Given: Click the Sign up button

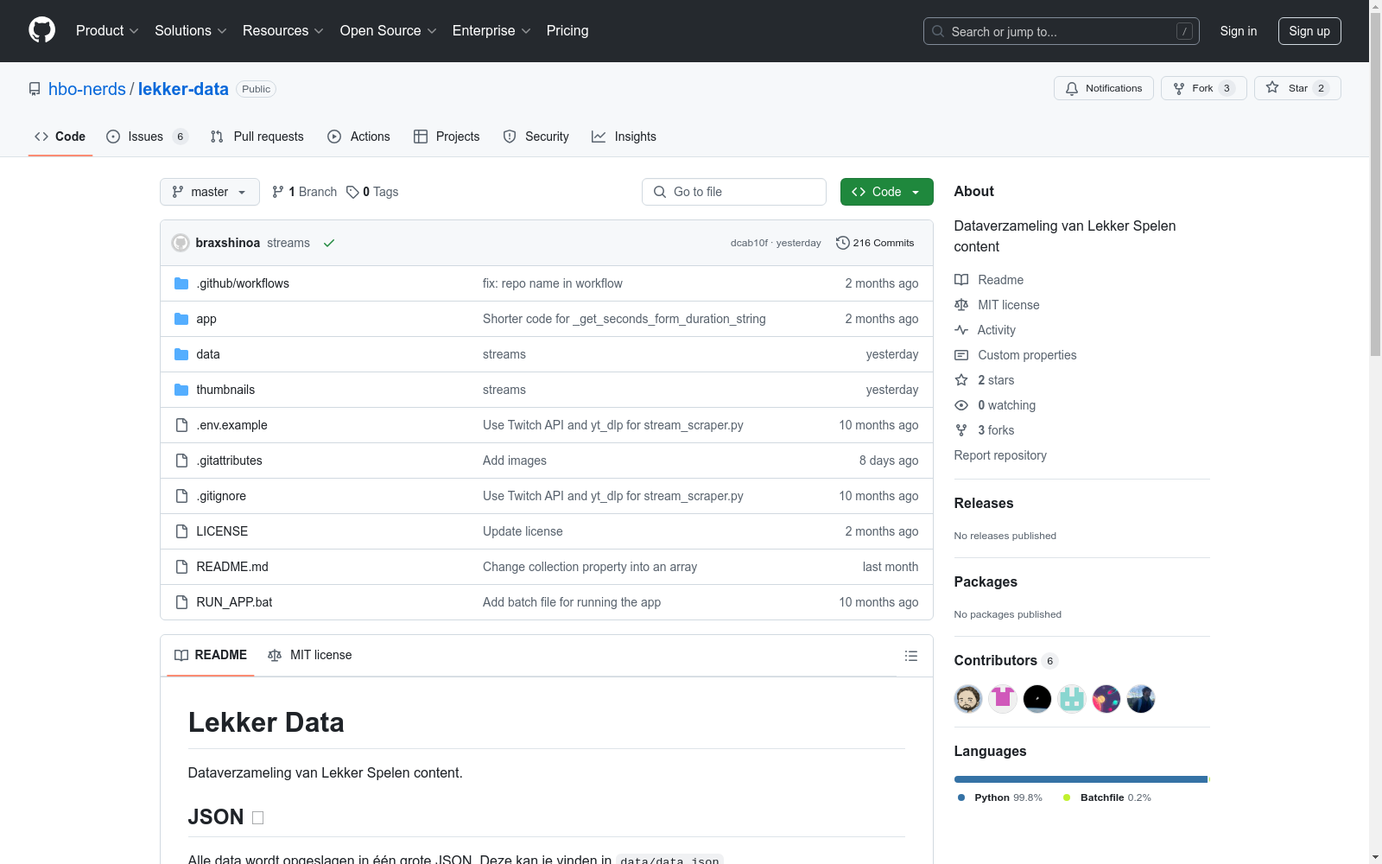Looking at the screenshot, I should [1309, 31].
